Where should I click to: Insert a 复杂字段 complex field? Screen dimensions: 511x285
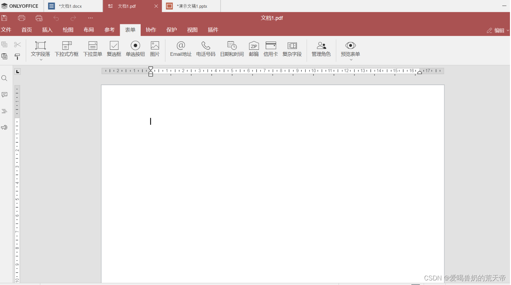[x=292, y=49]
